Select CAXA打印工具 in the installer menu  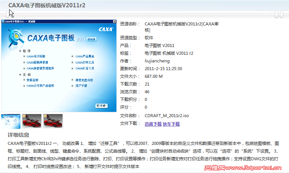[x=85, y=62]
